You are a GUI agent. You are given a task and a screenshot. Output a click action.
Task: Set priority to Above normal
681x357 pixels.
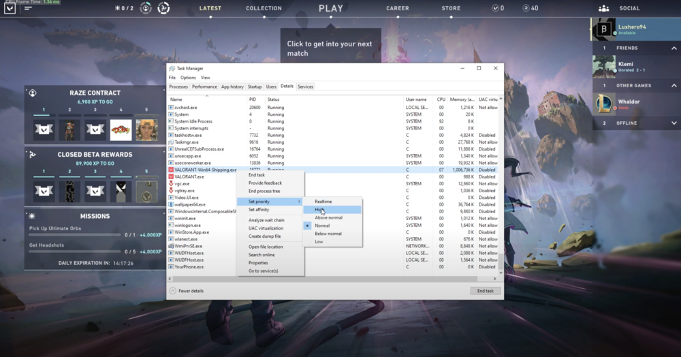point(328,217)
